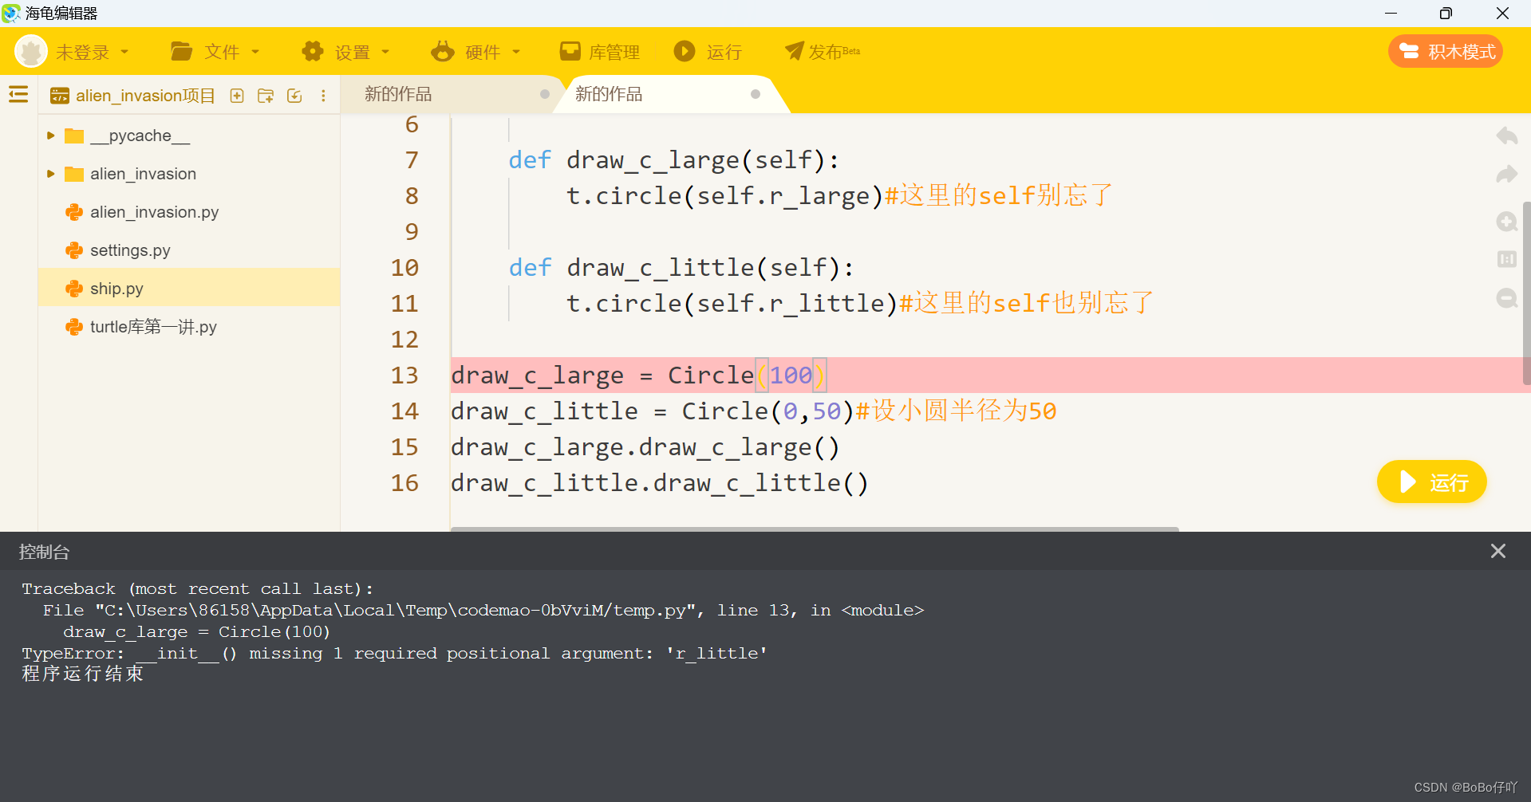Viewport: 1531px width, 802px height.
Task: Click line 15 draw_c_large.draw_c_large() code
Action: pos(645,446)
